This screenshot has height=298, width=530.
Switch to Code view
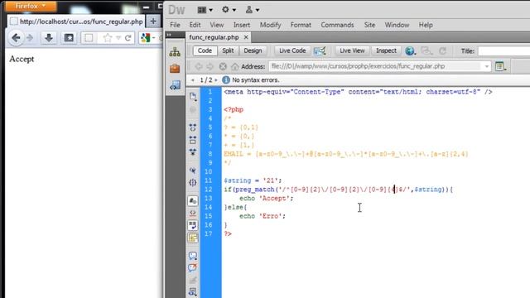click(x=205, y=50)
